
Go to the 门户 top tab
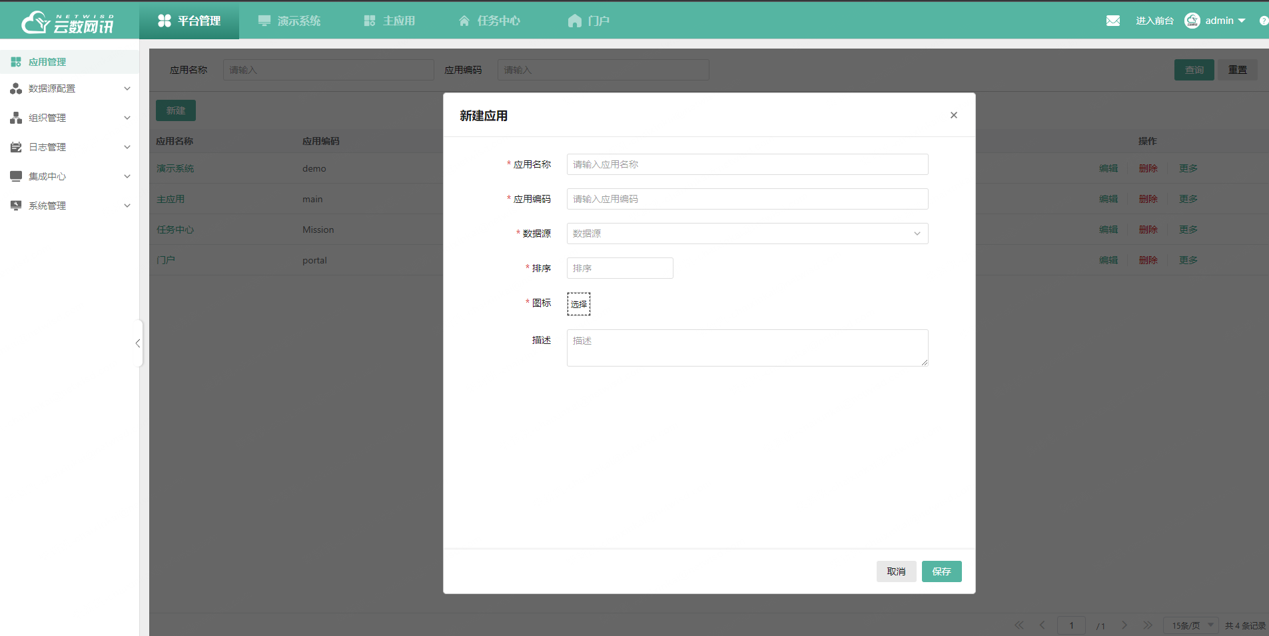[x=589, y=21]
